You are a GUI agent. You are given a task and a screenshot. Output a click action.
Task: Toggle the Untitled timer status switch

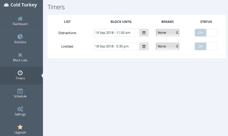tap(206, 46)
